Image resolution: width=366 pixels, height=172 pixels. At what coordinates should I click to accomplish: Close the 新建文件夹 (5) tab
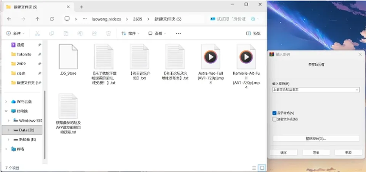pyautogui.click(x=68, y=7)
